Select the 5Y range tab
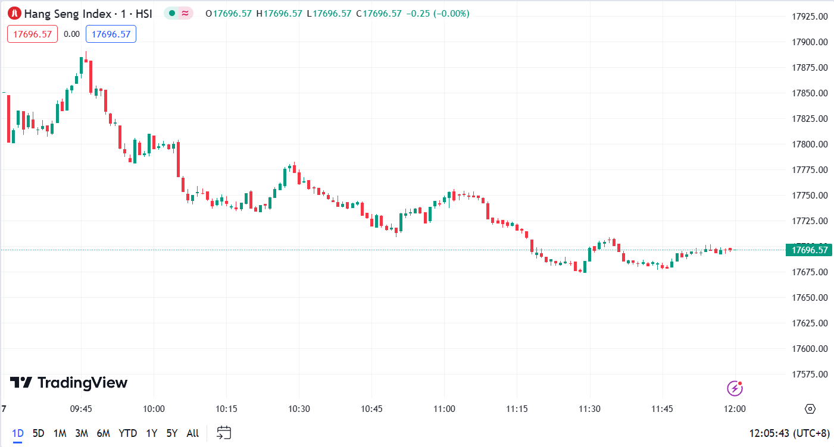This screenshot has width=834, height=447. click(171, 433)
